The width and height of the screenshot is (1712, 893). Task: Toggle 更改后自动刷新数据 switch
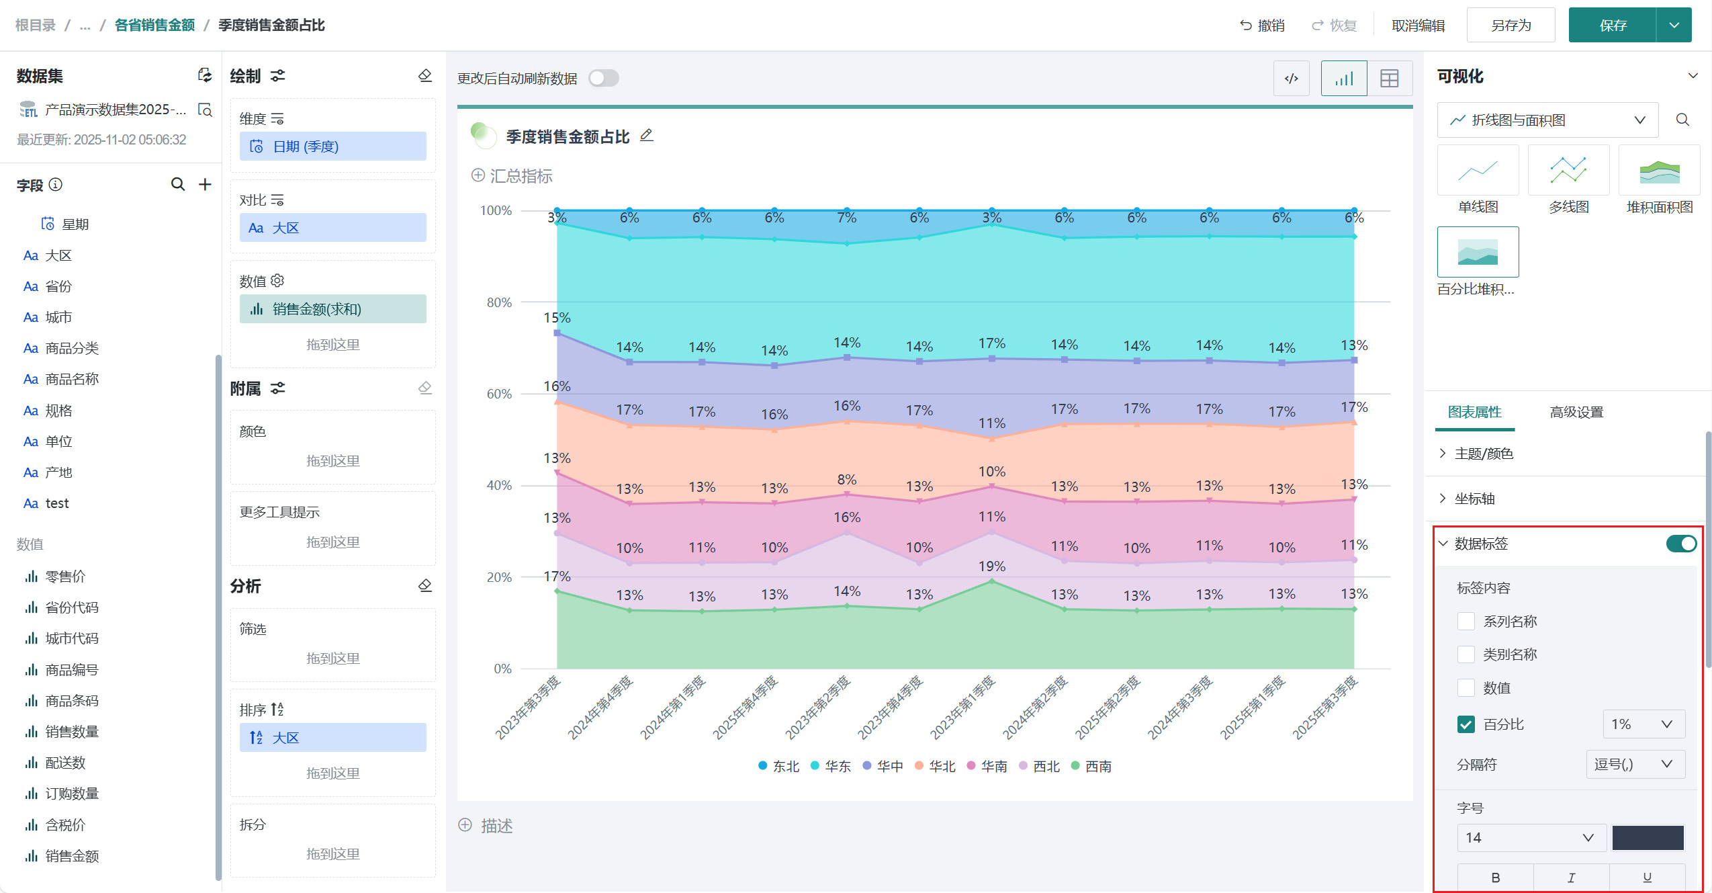[x=603, y=79]
